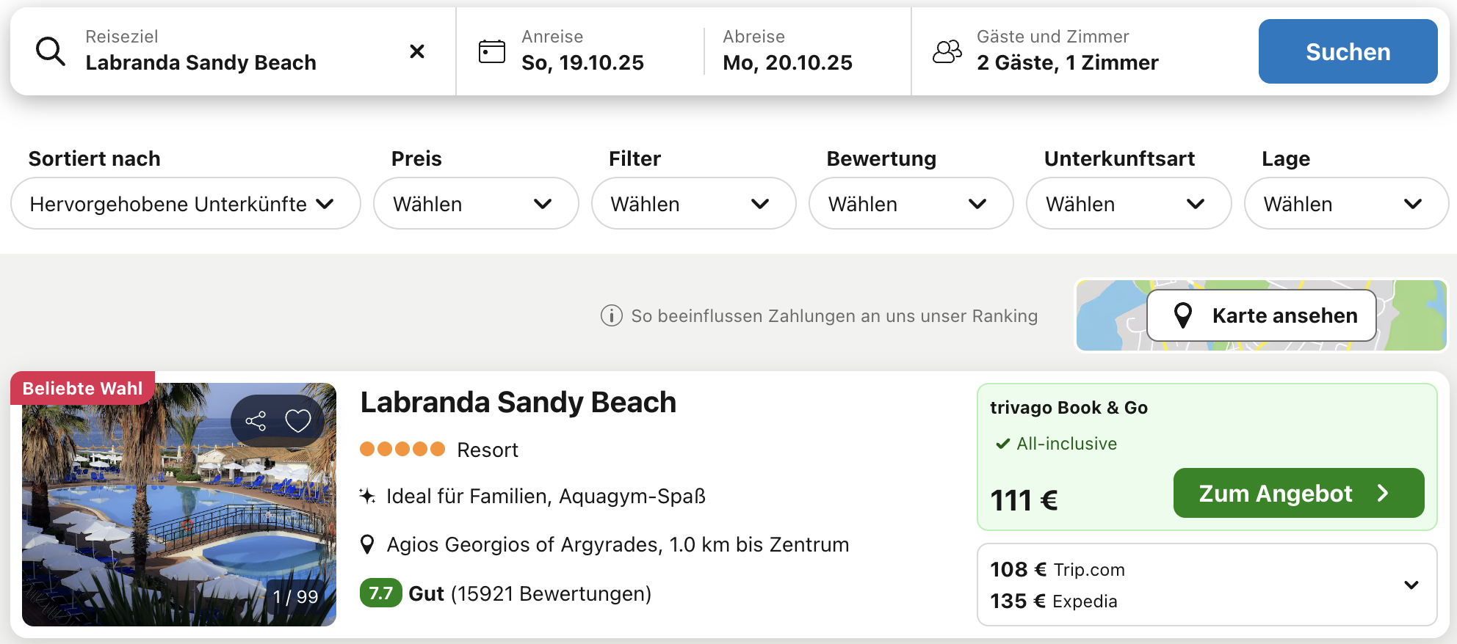Open the Lage dropdown
This screenshot has width=1457, height=644.
(1346, 203)
